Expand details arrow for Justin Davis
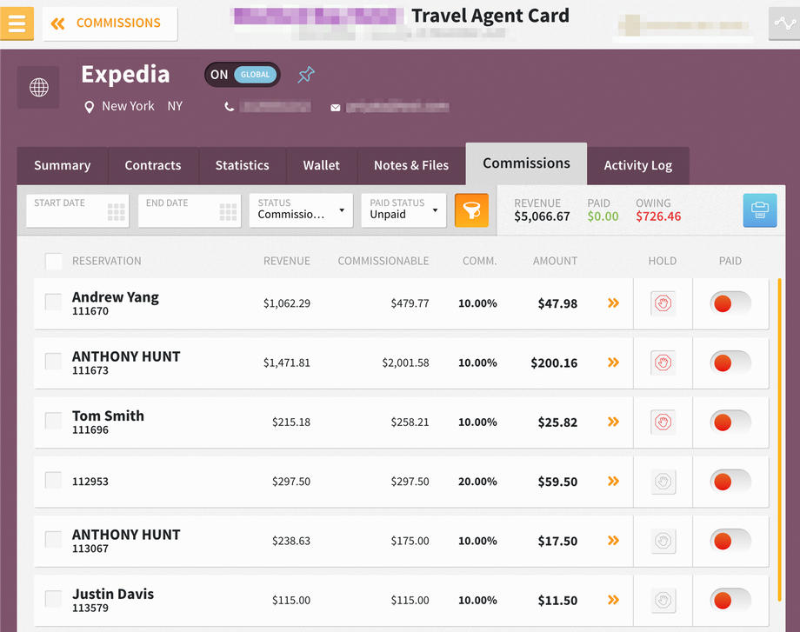800x632 pixels. click(613, 600)
